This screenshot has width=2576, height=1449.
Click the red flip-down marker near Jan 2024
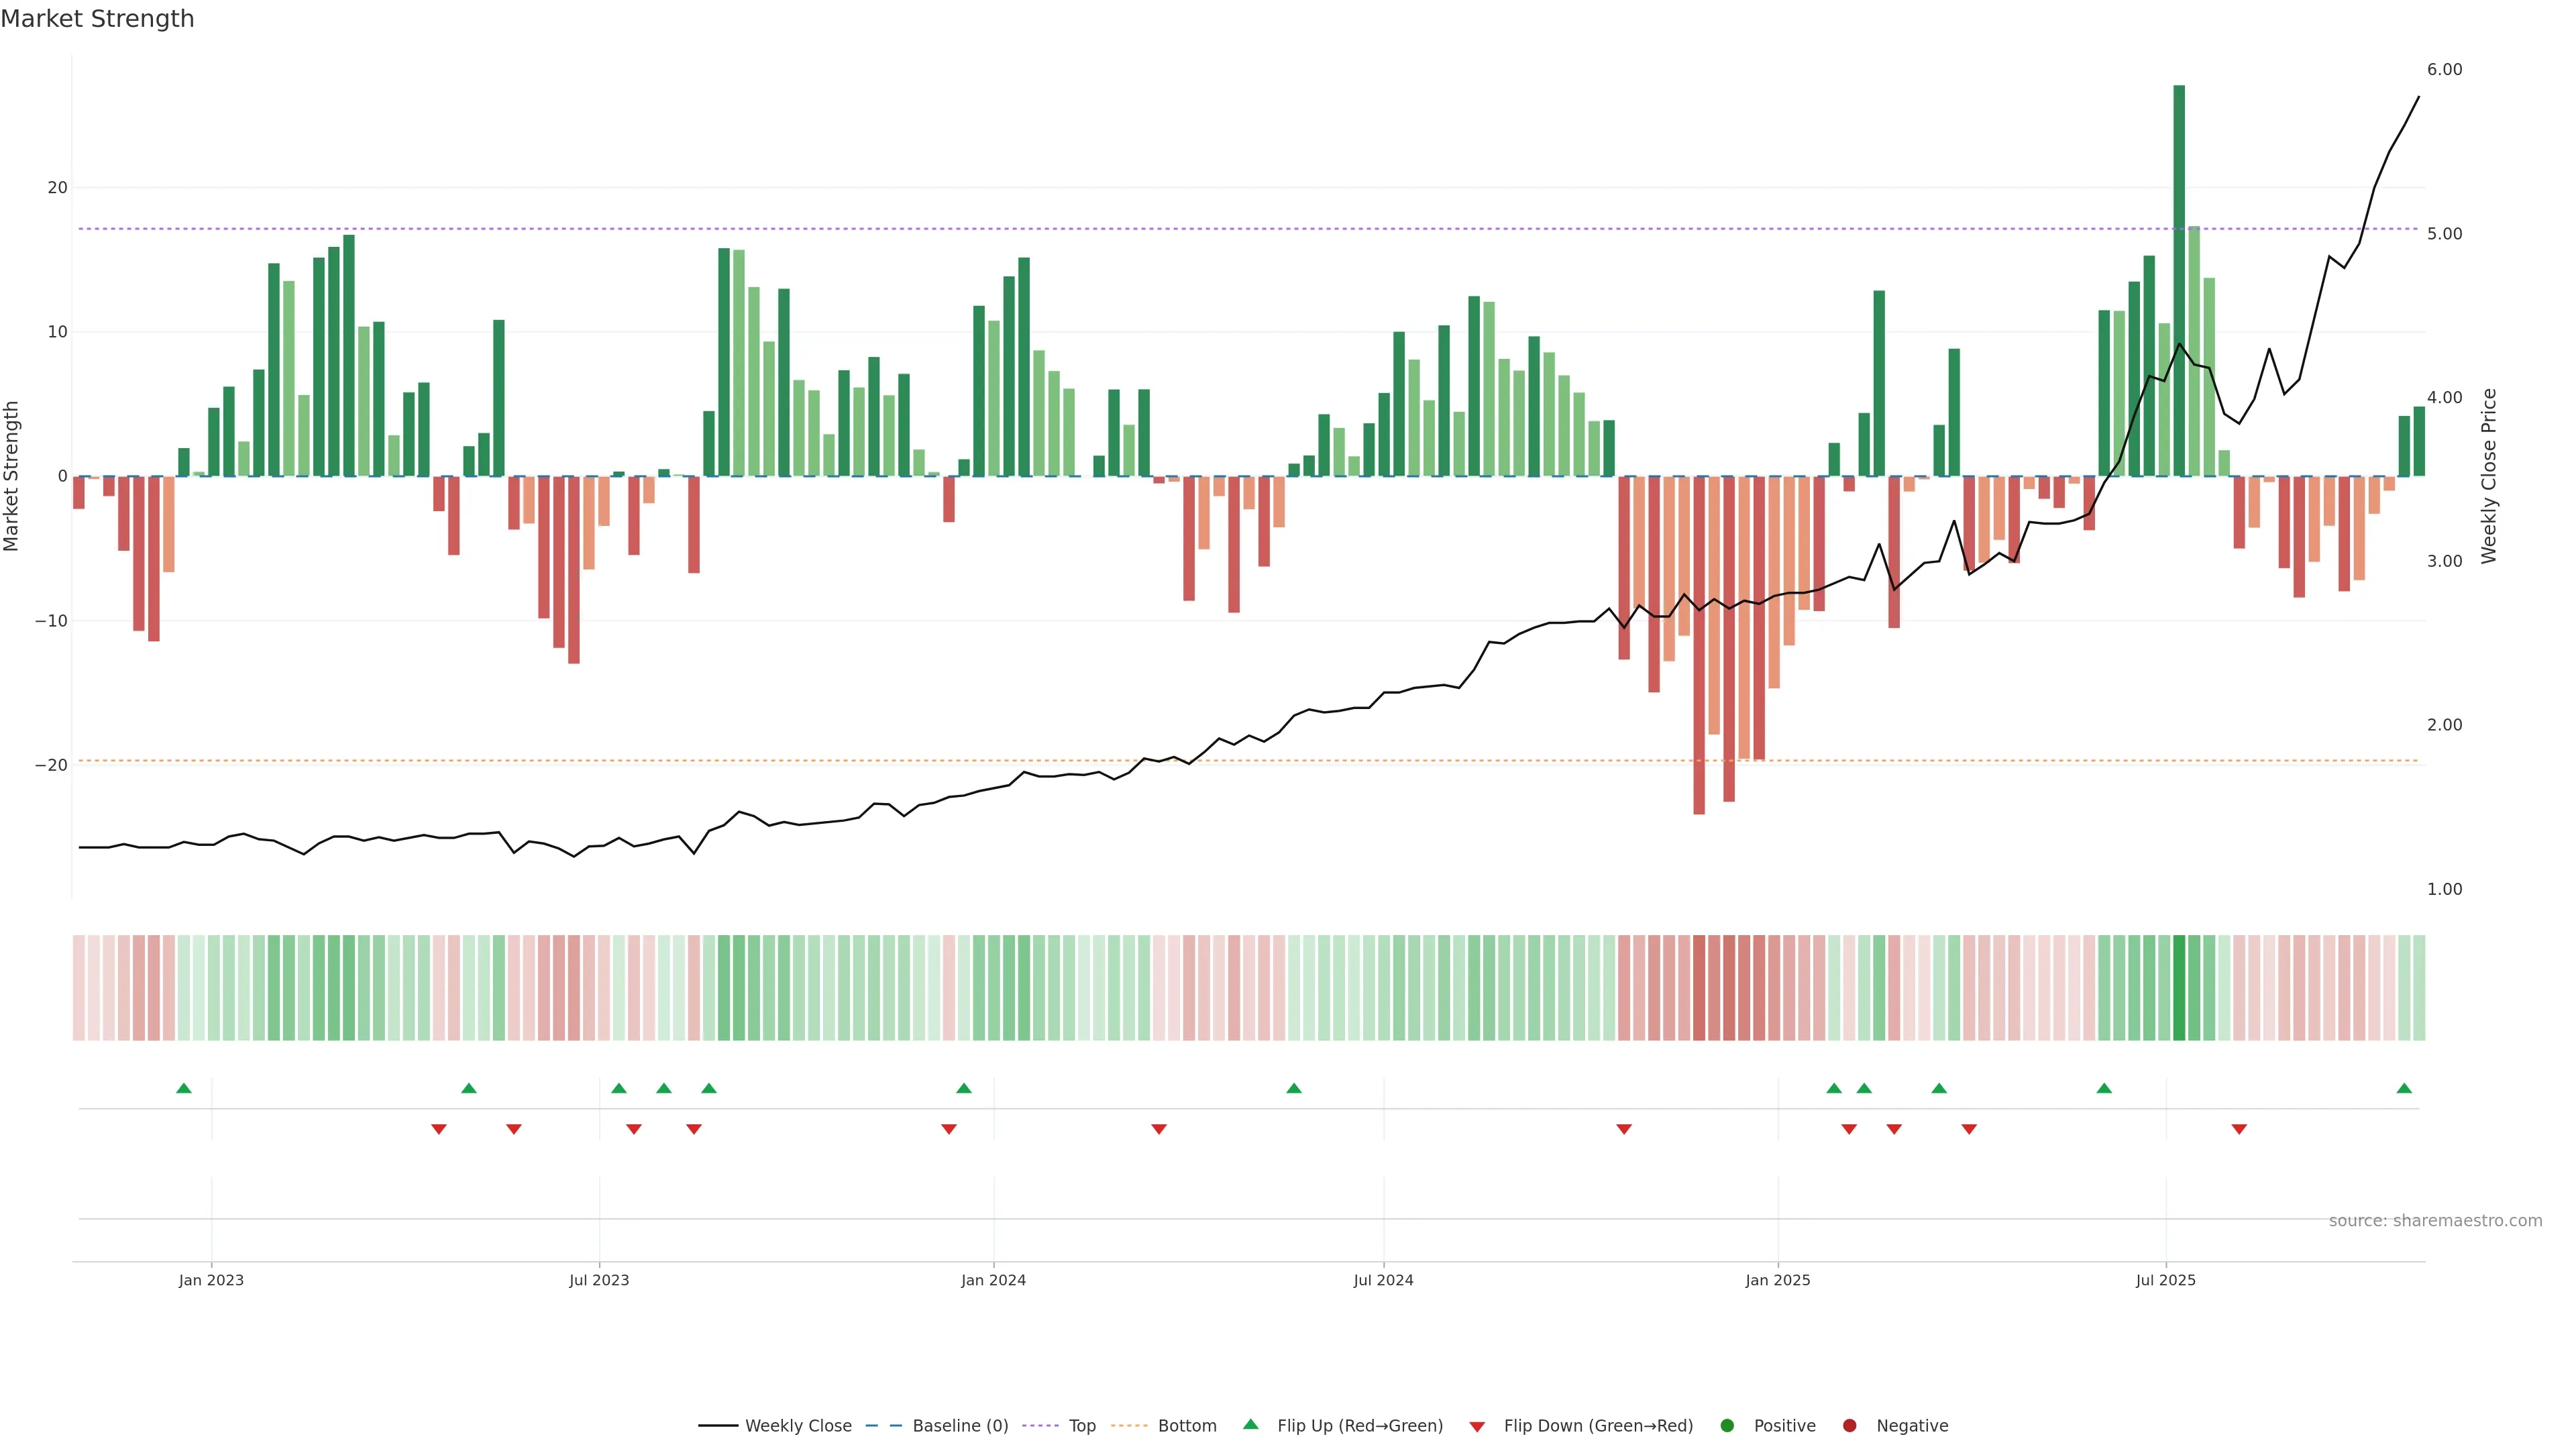point(949,1129)
